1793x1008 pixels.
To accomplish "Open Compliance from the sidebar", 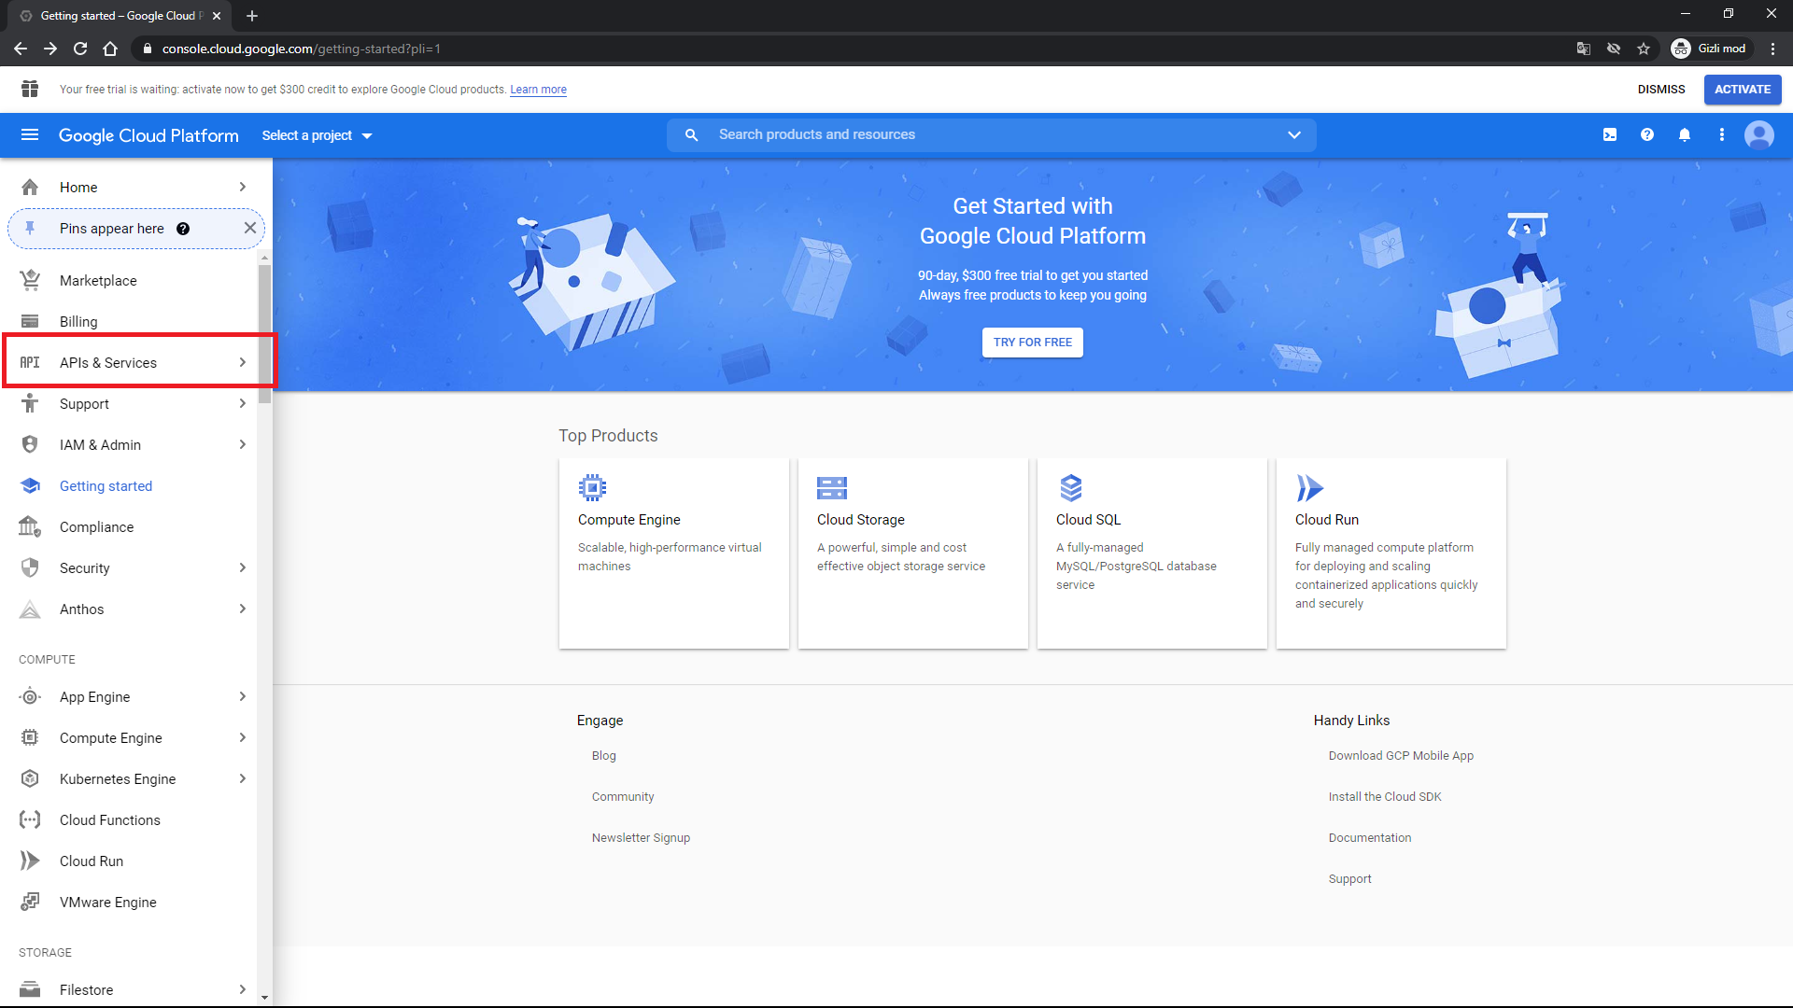I will tap(129, 526).
